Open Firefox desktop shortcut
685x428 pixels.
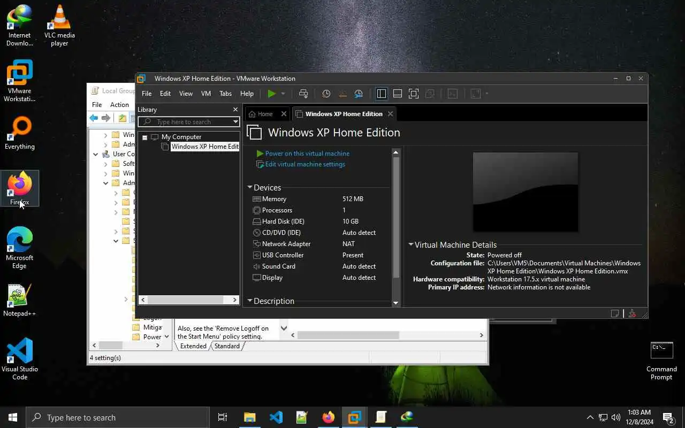tap(20, 188)
